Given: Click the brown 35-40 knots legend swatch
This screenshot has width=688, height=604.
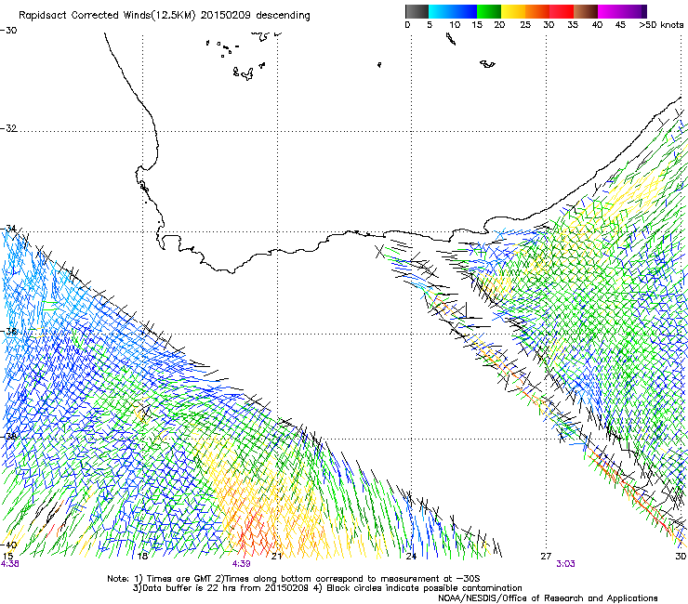Looking at the screenshot, I should [x=586, y=11].
